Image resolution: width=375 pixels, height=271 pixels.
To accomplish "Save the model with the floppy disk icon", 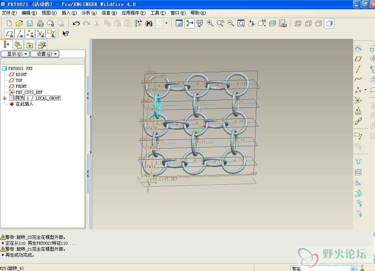I will pos(30,23).
